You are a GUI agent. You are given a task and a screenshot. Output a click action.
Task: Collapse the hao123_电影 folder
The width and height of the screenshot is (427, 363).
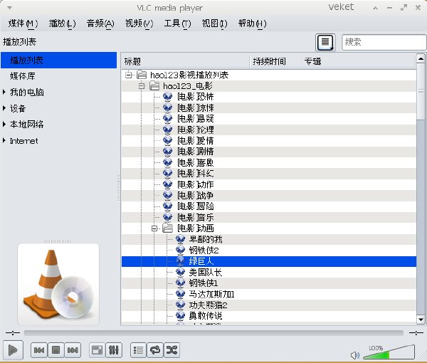[x=142, y=86]
